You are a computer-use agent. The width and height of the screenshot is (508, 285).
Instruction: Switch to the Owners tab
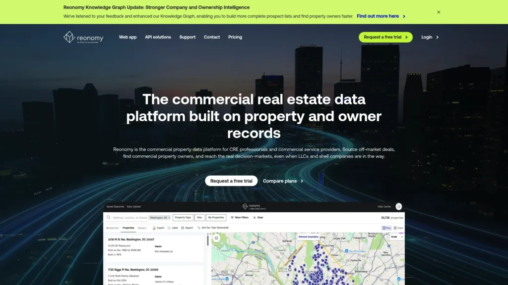(142, 228)
